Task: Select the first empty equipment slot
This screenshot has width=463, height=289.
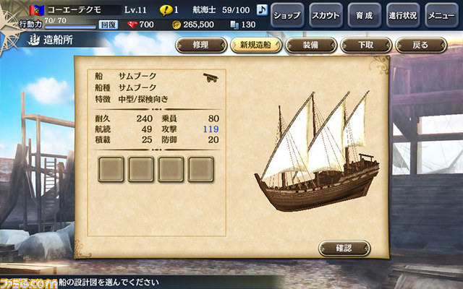Action: 111,169
